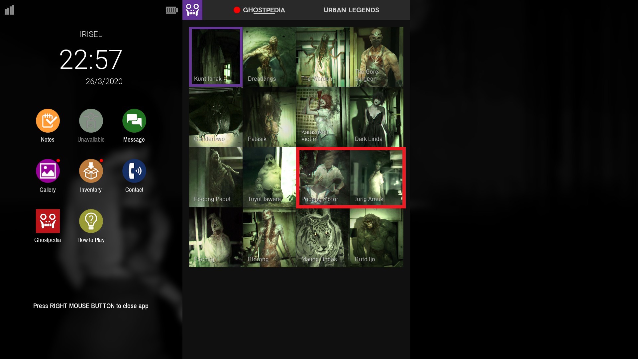Open the Jurig Amuk ghost card
Viewport: 638px width, 359px height.
pyautogui.click(x=376, y=177)
